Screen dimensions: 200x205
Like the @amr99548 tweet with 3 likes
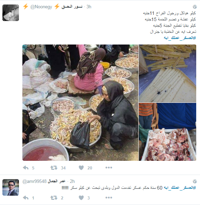click(81, 198)
